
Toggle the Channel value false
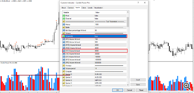click(96, 19)
